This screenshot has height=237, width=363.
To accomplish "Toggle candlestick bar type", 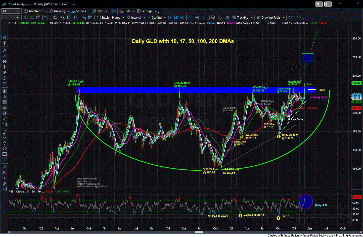I will [176, 18].
